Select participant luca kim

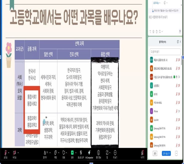tap(165, 120)
